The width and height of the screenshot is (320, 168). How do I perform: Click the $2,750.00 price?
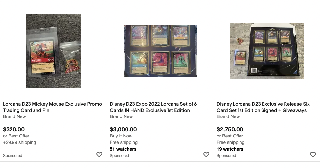point(230,129)
